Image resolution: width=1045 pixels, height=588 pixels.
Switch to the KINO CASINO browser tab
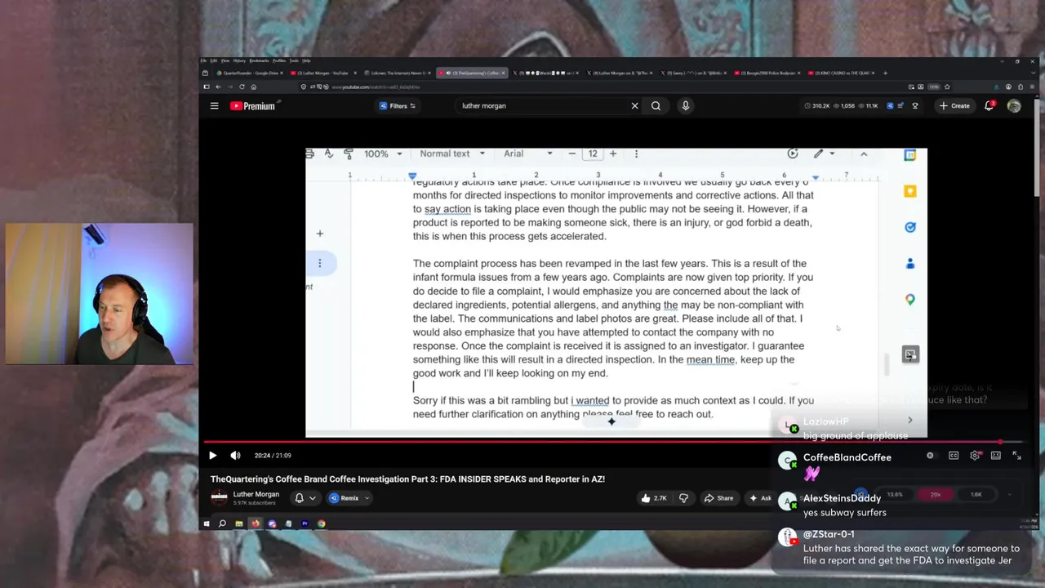840,73
